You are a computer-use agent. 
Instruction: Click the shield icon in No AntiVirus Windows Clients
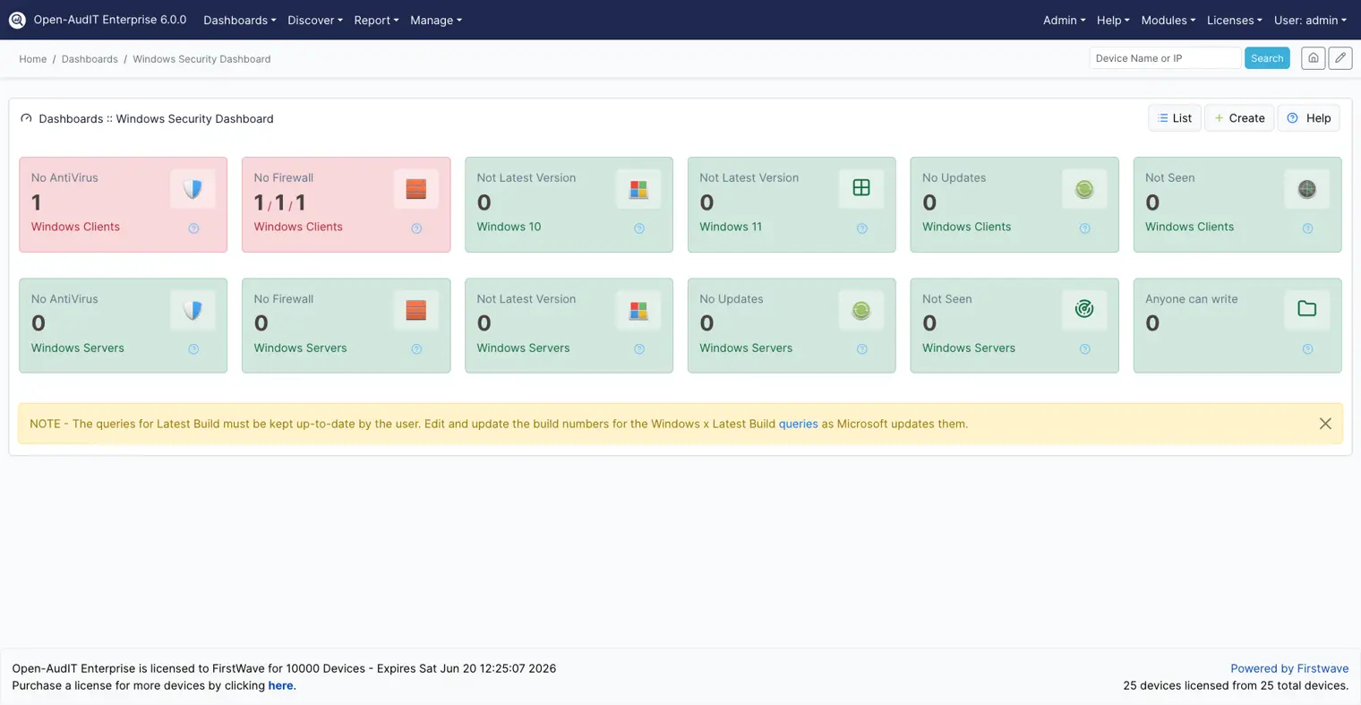[193, 189]
